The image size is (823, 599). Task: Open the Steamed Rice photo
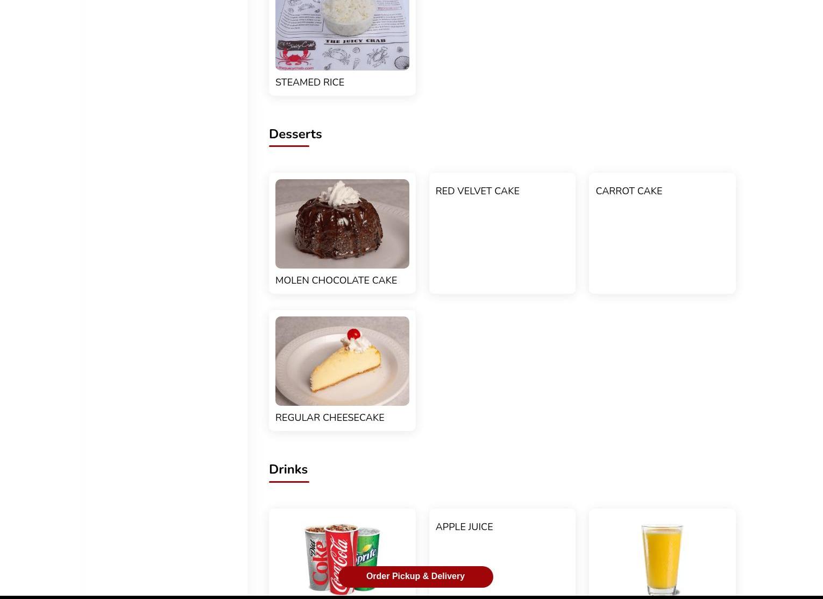tap(342, 35)
